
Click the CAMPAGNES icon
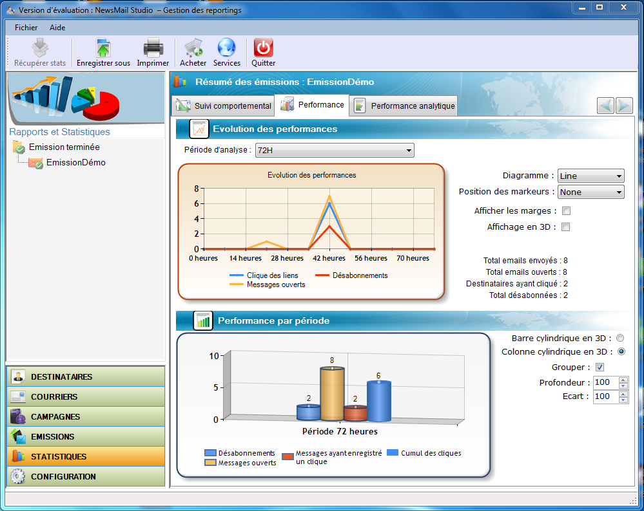pos(18,416)
